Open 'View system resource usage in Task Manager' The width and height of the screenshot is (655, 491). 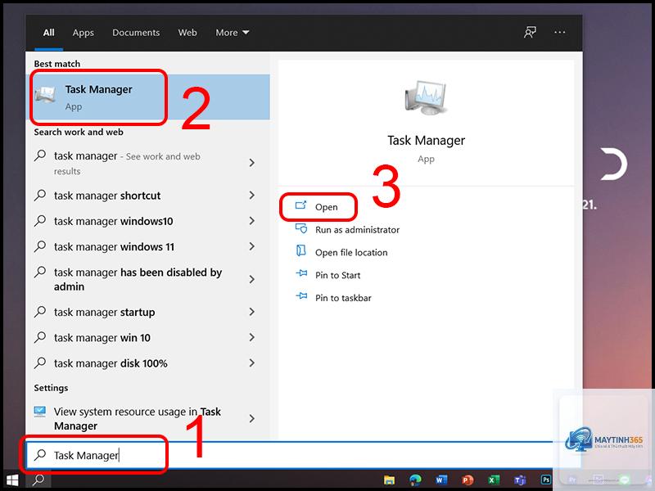(138, 418)
